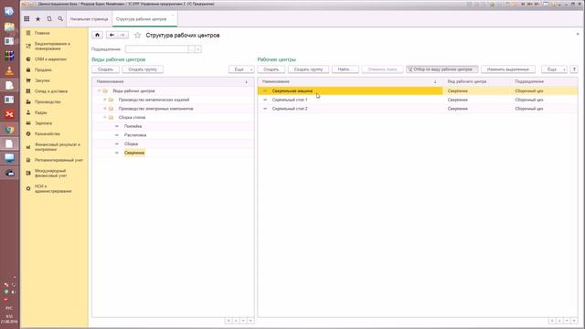Click Сборочный цех in Сверлильный стол 2 row

click(x=529, y=109)
